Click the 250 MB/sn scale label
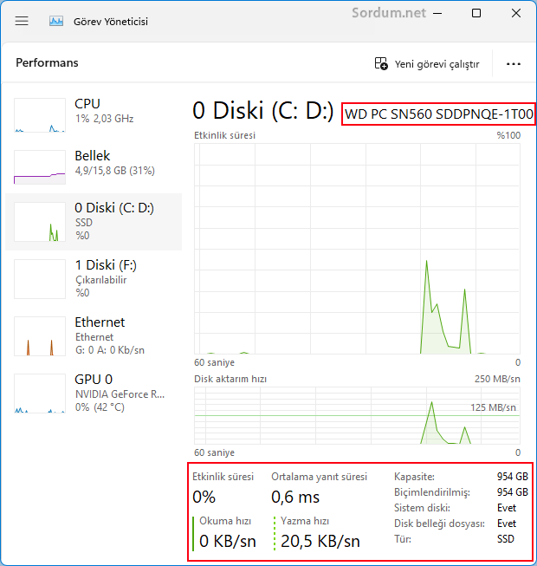This screenshot has height=566, width=537. click(x=497, y=379)
